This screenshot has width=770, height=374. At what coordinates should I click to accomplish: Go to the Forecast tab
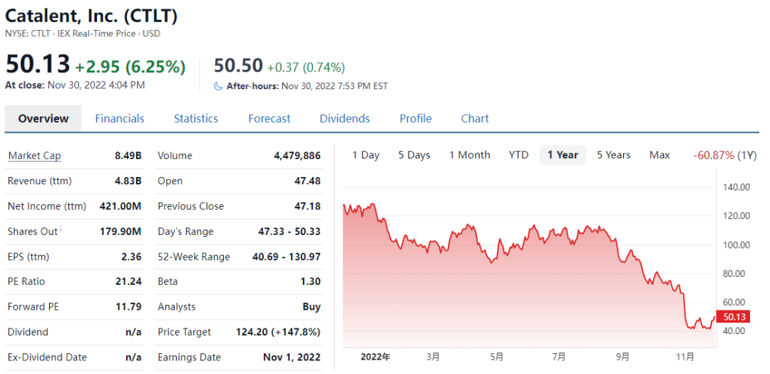point(269,118)
